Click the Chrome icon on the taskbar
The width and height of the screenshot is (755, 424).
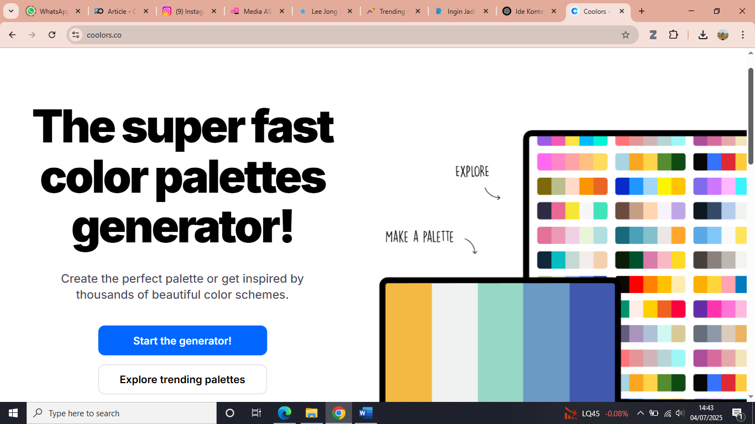339,413
